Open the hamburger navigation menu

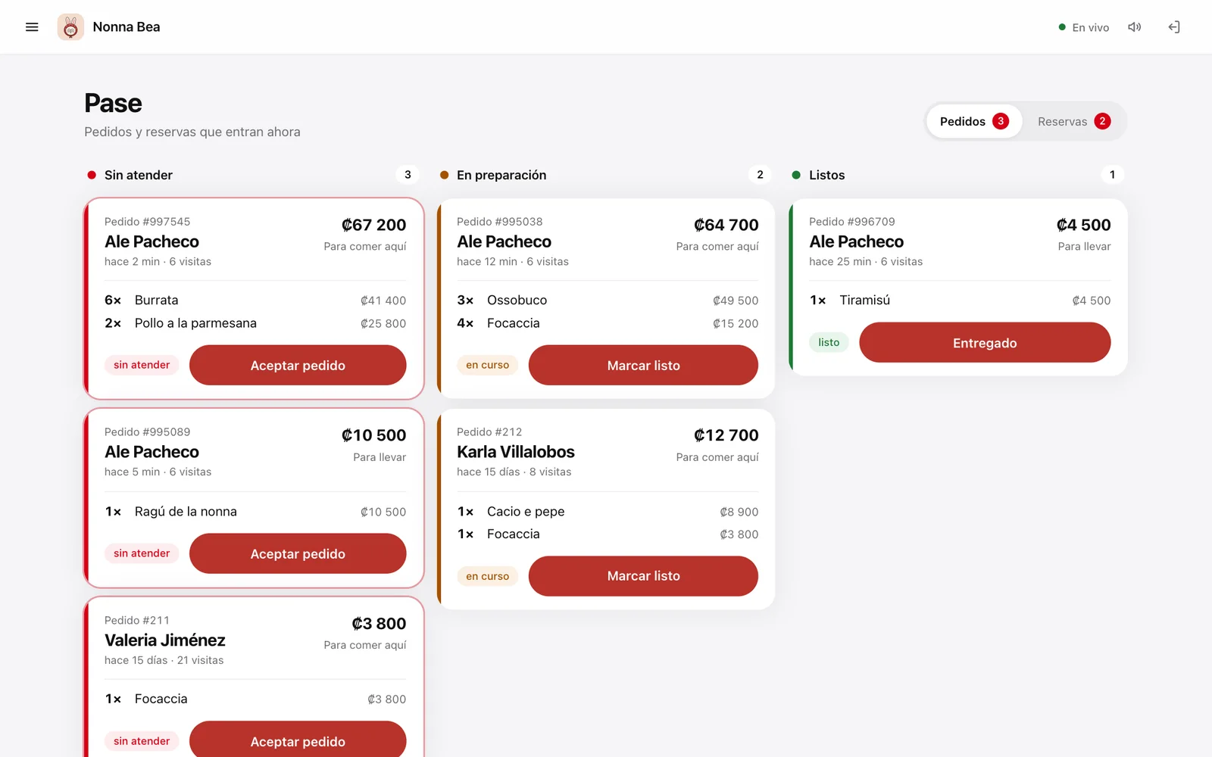(32, 27)
